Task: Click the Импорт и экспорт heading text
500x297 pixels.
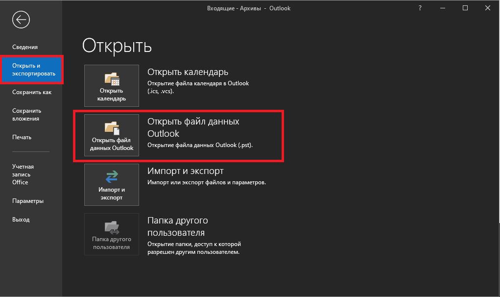Action: click(186, 171)
